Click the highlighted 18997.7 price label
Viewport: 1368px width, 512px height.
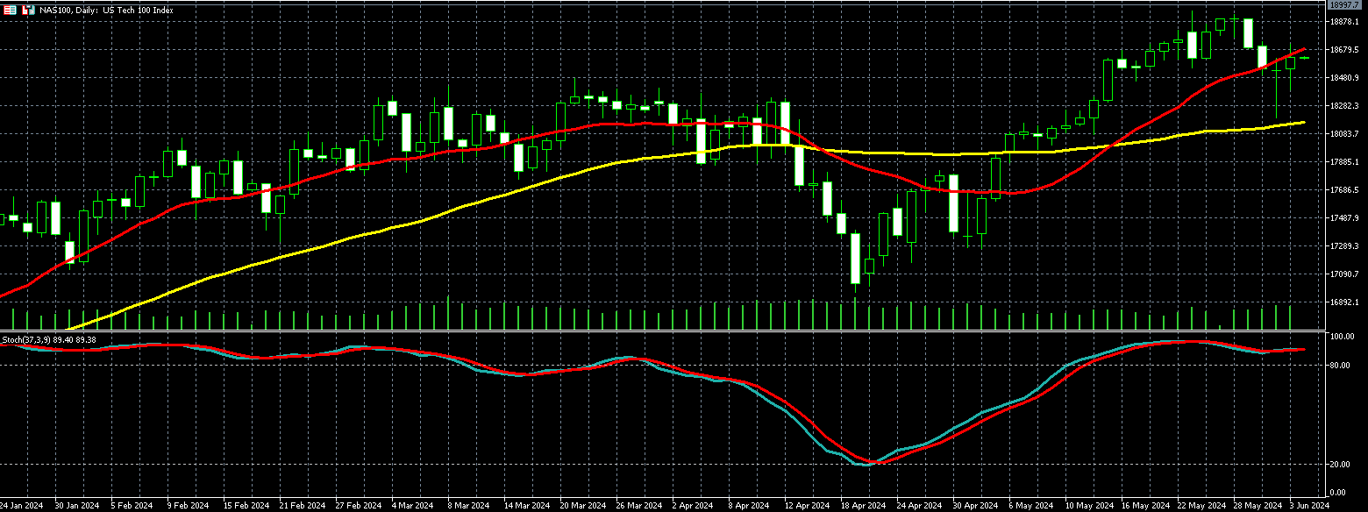(1344, 5)
